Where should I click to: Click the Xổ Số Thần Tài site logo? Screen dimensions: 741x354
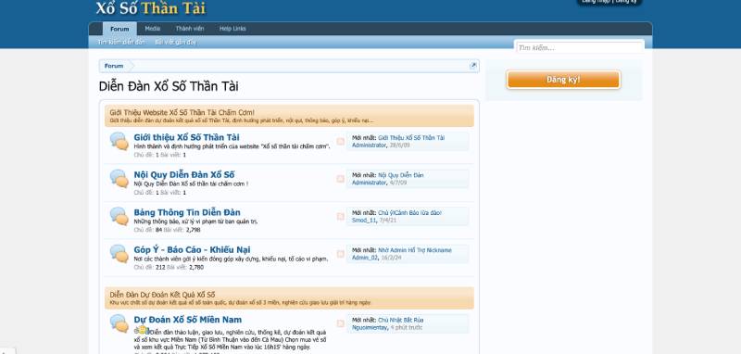[151, 8]
